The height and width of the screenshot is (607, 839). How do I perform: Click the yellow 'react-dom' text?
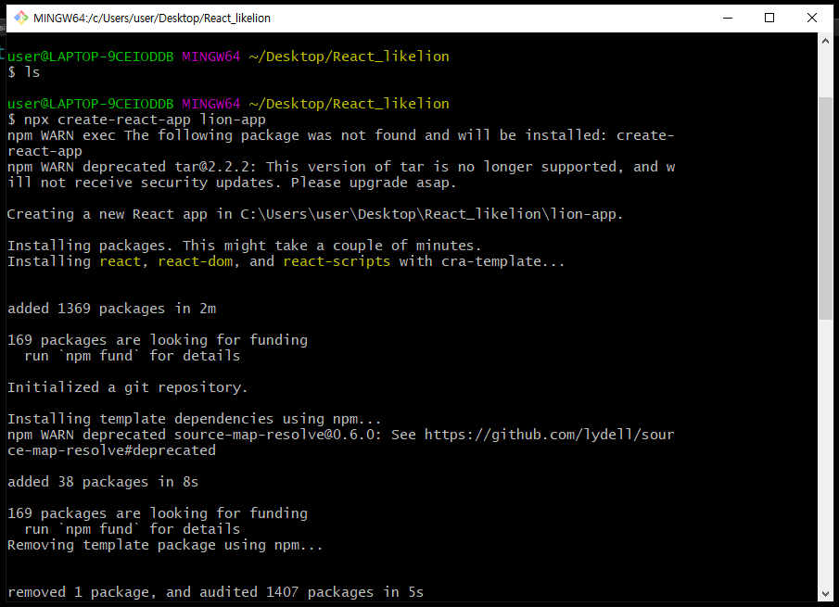[x=196, y=261]
